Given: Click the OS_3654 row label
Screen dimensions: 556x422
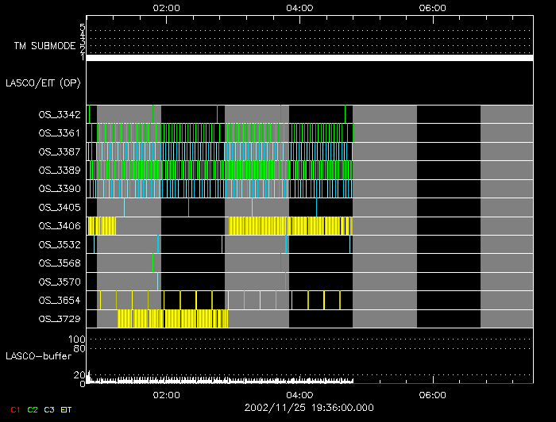Looking at the screenshot, I should tap(59, 300).
